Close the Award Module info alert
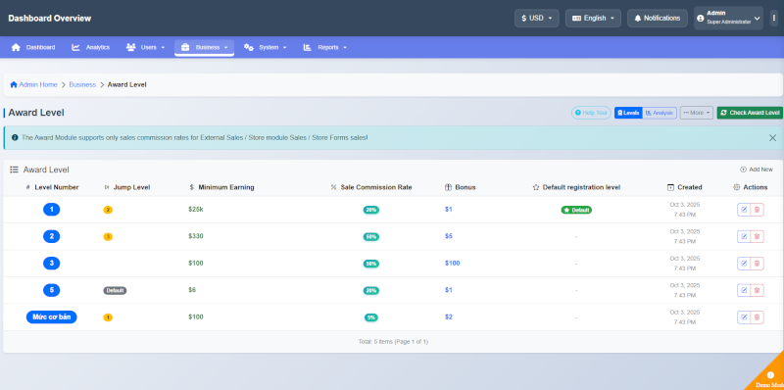 tap(772, 137)
